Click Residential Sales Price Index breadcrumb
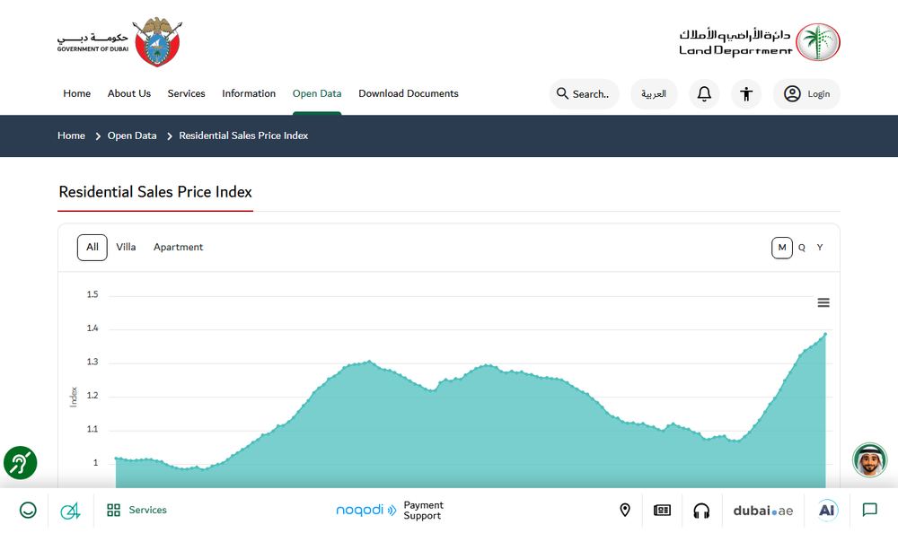The height and width of the screenshot is (533, 898). pyautogui.click(x=243, y=135)
